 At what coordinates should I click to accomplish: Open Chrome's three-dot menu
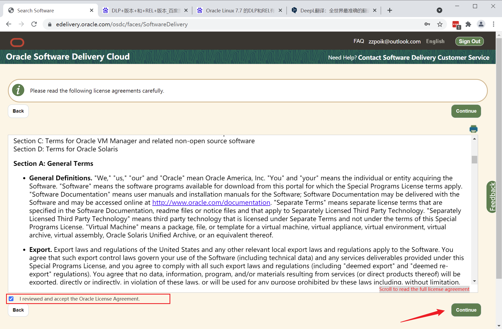coord(494,24)
